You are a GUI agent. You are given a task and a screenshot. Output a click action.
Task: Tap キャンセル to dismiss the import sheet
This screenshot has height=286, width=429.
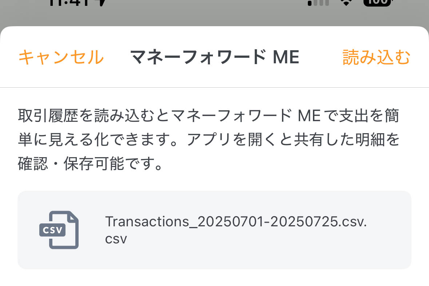coord(61,56)
